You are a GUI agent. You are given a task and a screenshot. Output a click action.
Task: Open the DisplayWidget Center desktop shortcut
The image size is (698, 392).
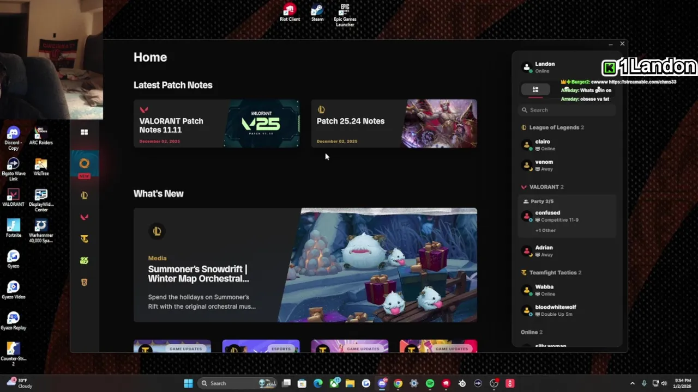pos(41,200)
